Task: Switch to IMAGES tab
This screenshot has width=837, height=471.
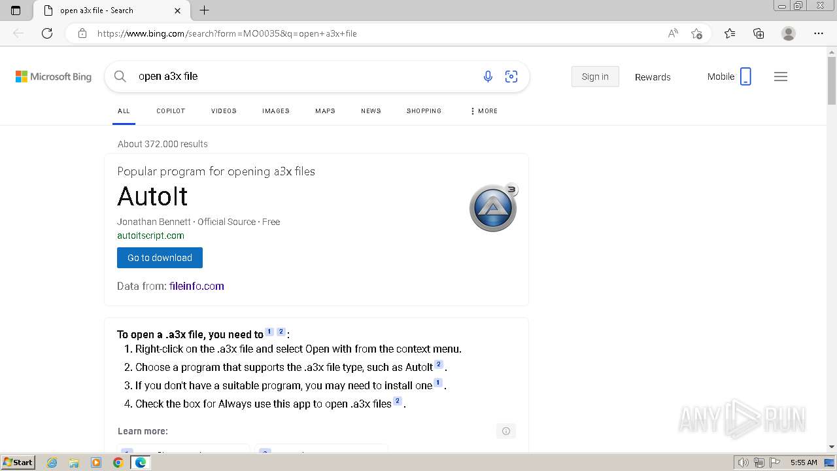Action: [x=276, y=111]
